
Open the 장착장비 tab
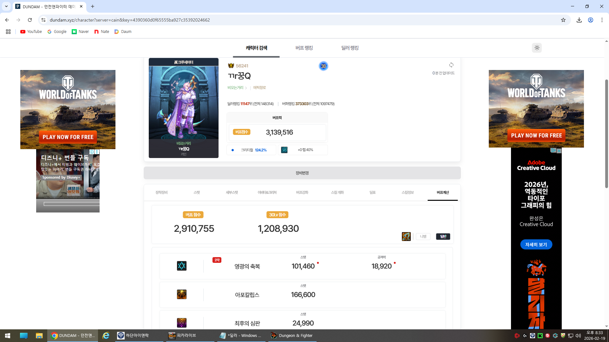tap(161, 193)
